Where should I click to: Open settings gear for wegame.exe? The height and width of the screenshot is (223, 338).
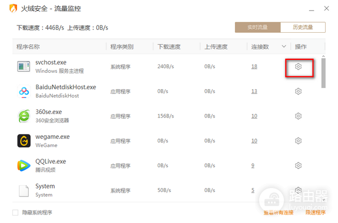[x=298, y=141]
